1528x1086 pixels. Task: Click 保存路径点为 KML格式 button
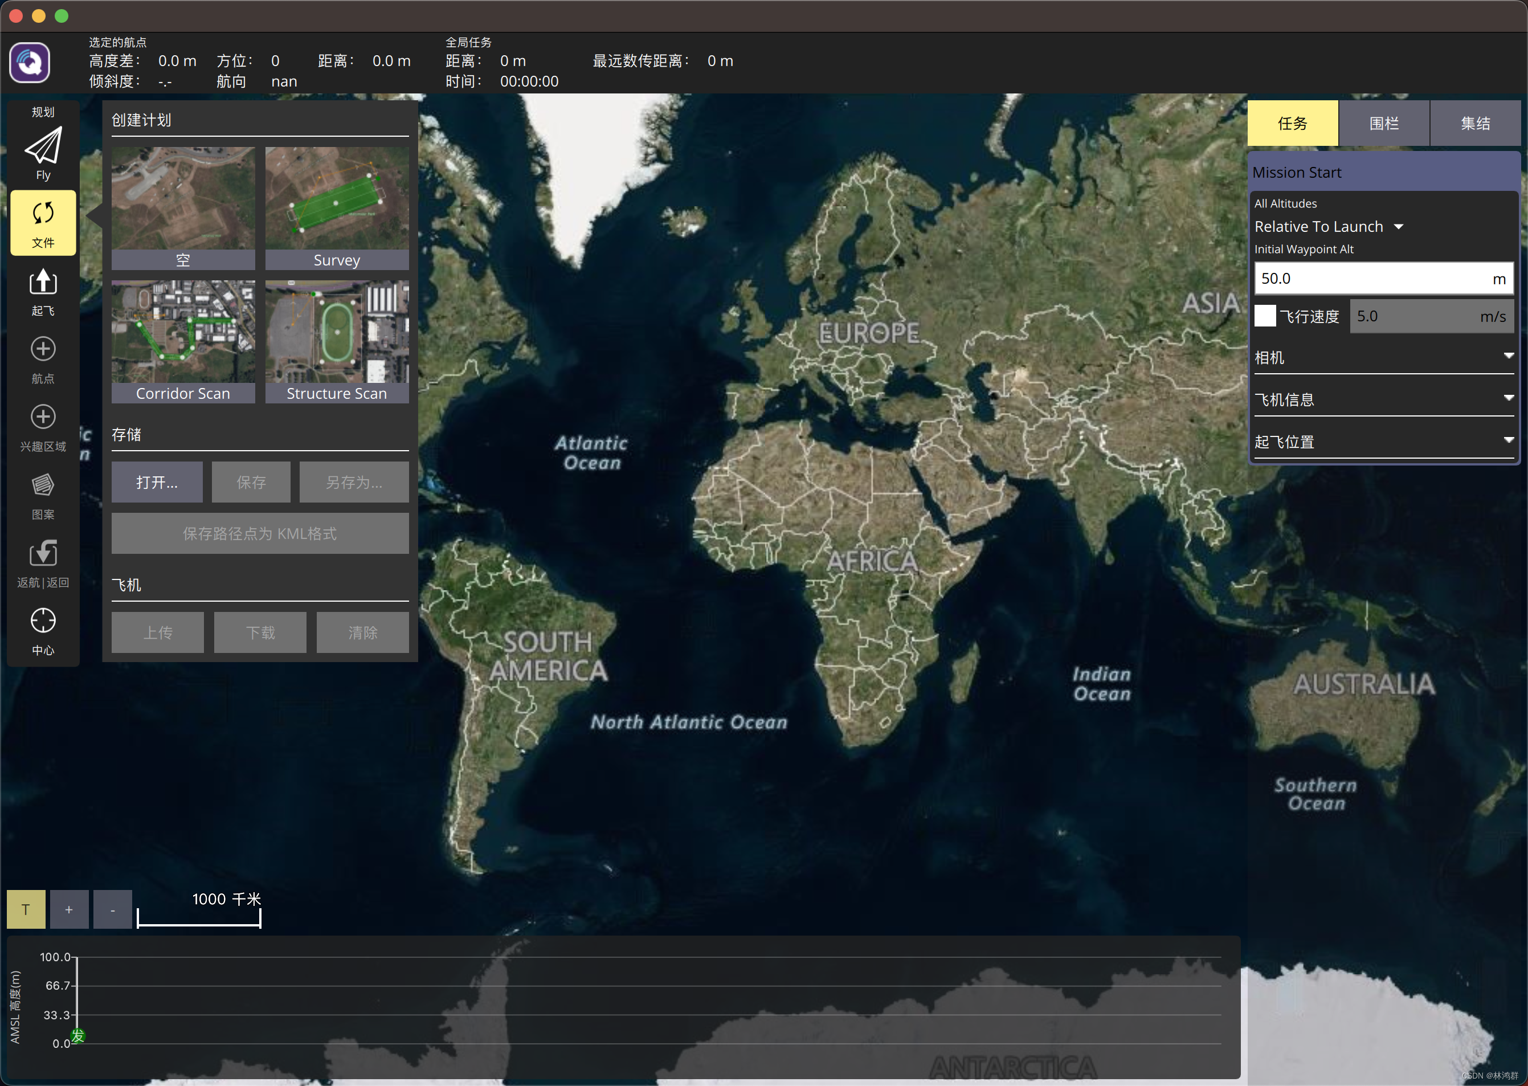260,534
